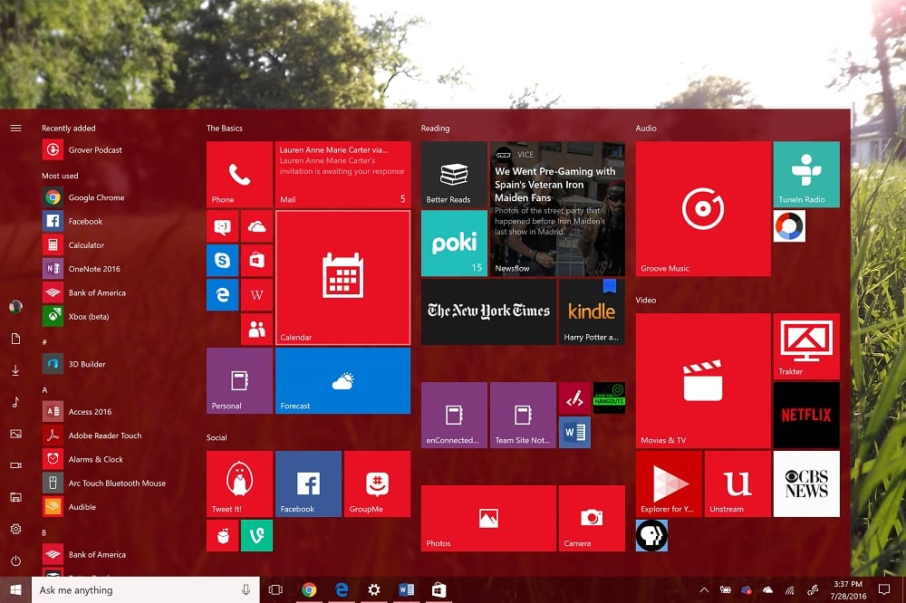The height and width of the screenshot is (603, 906).
Task: Open the Skype small tile
Action: pyautogui.click(x=223, y=261)
